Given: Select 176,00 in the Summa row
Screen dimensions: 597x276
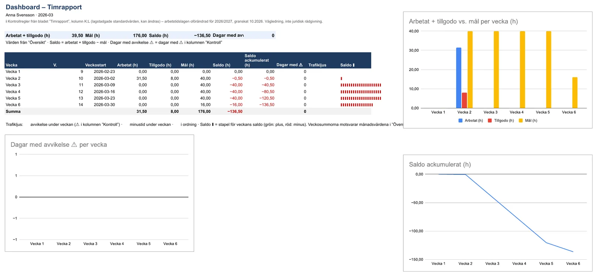Looking at the screenshot, I should click(204, 112).
